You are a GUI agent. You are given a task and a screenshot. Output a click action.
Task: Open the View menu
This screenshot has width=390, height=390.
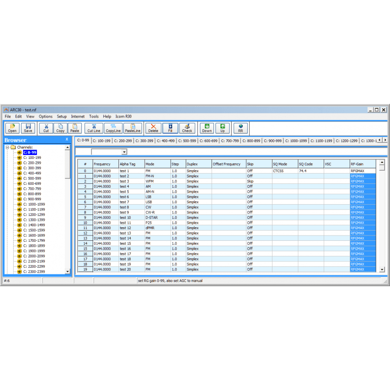coord(30,117)
